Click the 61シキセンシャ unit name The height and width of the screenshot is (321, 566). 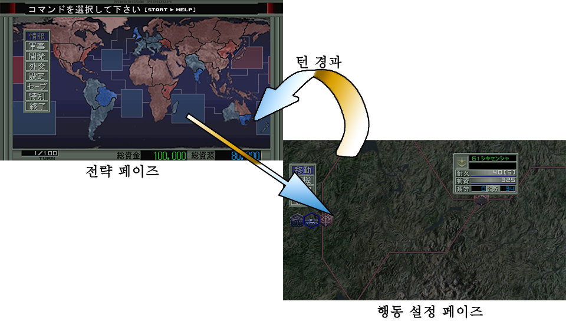pyautogui.click(x=490, y=159)
